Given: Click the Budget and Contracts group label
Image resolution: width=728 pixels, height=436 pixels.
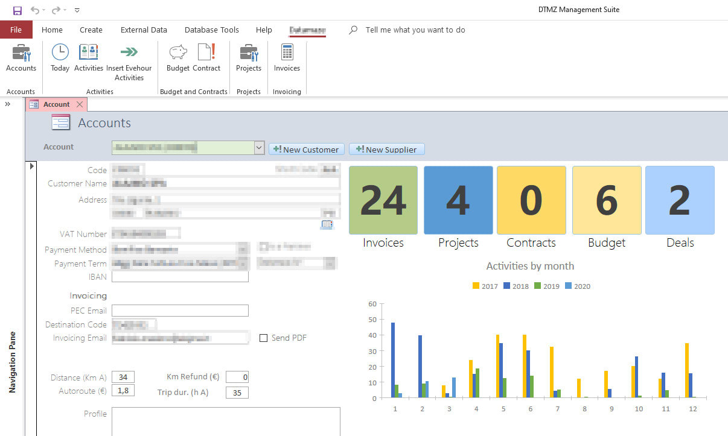Looking at the screenshot, I should [x=194, y=92].
